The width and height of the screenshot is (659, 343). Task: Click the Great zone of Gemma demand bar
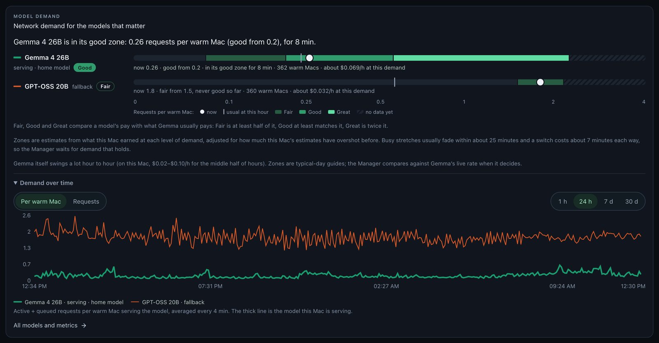tap(481, 58)
